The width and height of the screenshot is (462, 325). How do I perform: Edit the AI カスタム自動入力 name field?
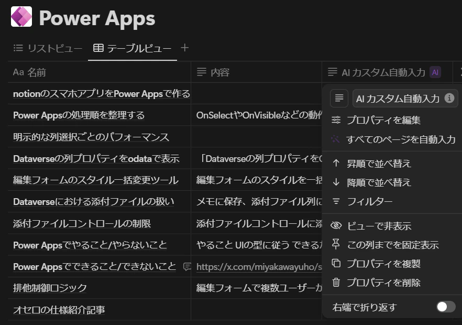[x=405, y=98]
